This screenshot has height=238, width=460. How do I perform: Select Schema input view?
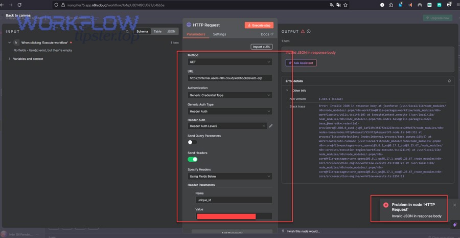[x=142, y=31]
